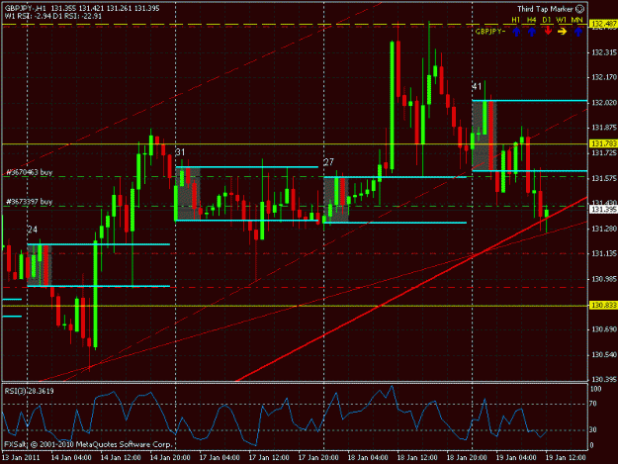Click the MN timeframe header label
This screenshot has height=464, width=618.
pyautogui.click(x=577, y=20)
